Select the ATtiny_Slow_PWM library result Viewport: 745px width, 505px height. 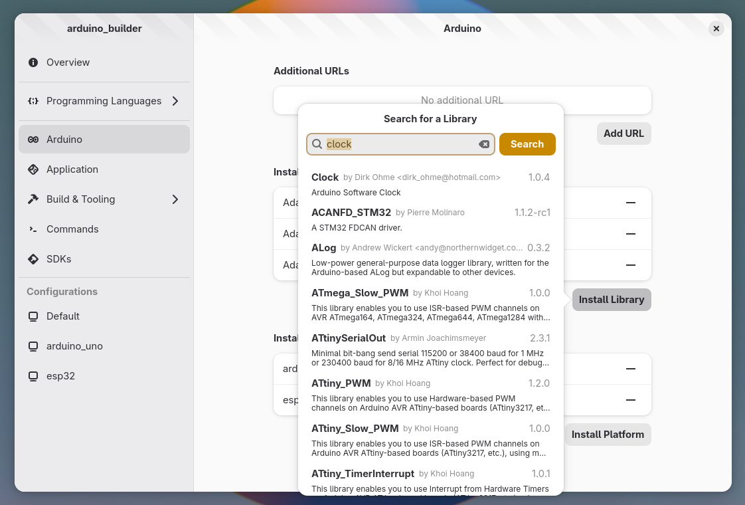coord(430,441)
